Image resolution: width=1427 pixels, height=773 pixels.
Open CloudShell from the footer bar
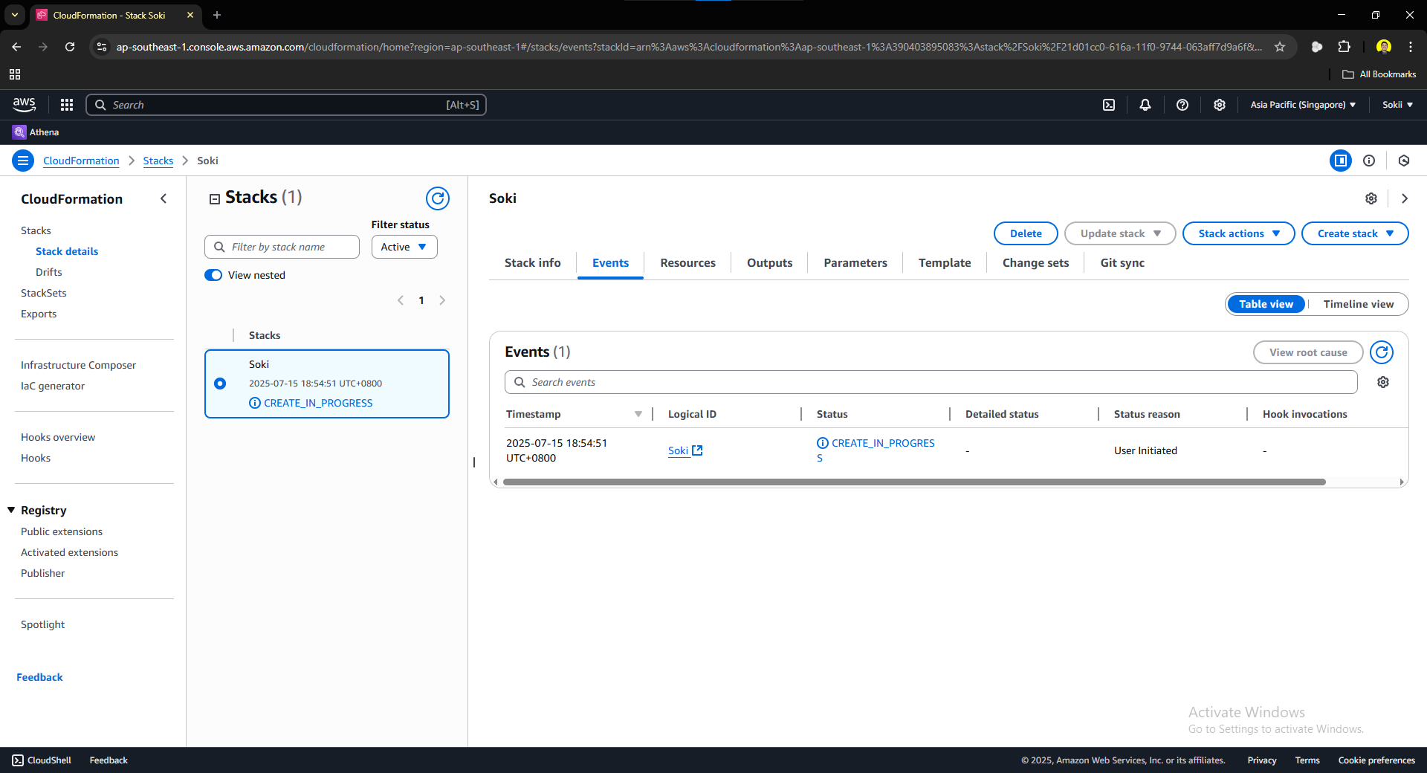pos(42,760)
